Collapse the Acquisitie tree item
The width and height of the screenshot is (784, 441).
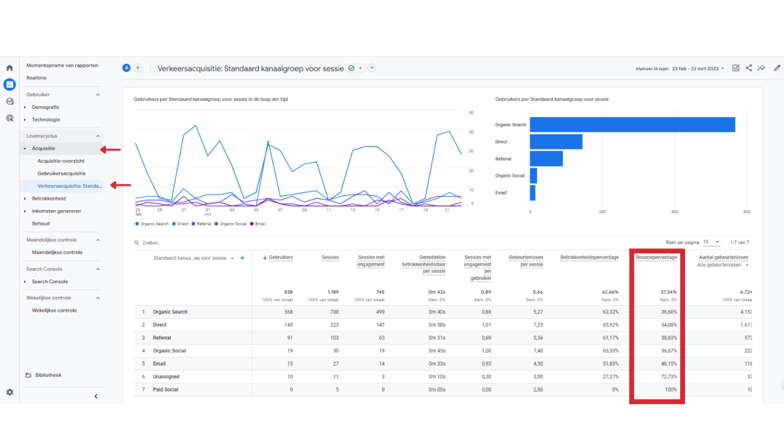[24, 149]
